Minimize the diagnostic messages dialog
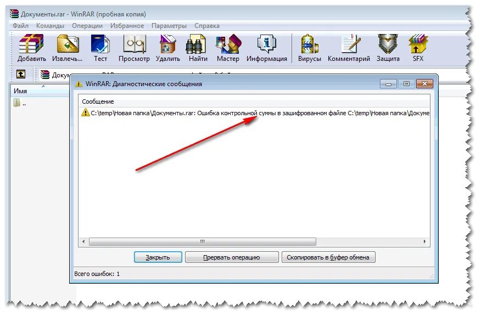This screenshot has width=481, height=316. coord(388,84)
